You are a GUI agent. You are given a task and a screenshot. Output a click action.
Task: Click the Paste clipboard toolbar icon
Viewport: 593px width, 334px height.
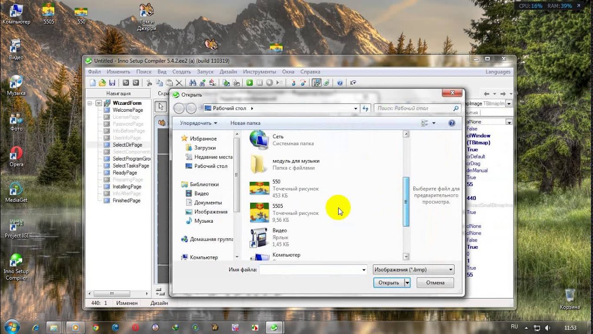tap(169, 83)
